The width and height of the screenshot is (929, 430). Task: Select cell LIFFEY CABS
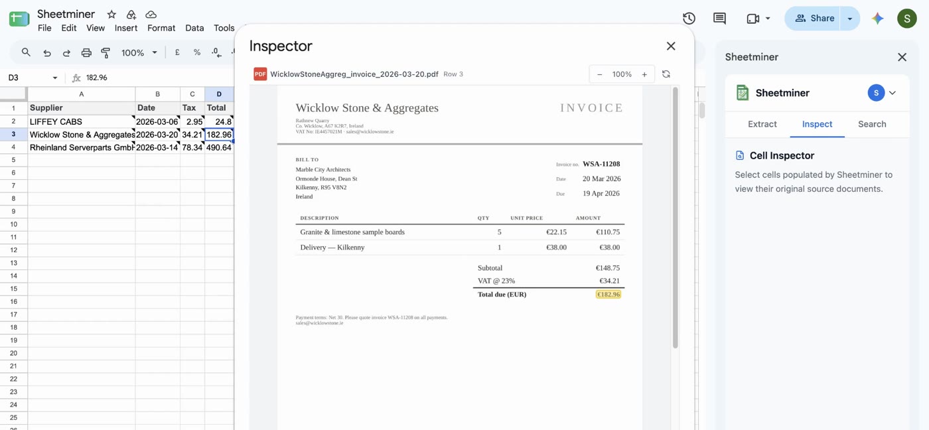coord(82,121)
